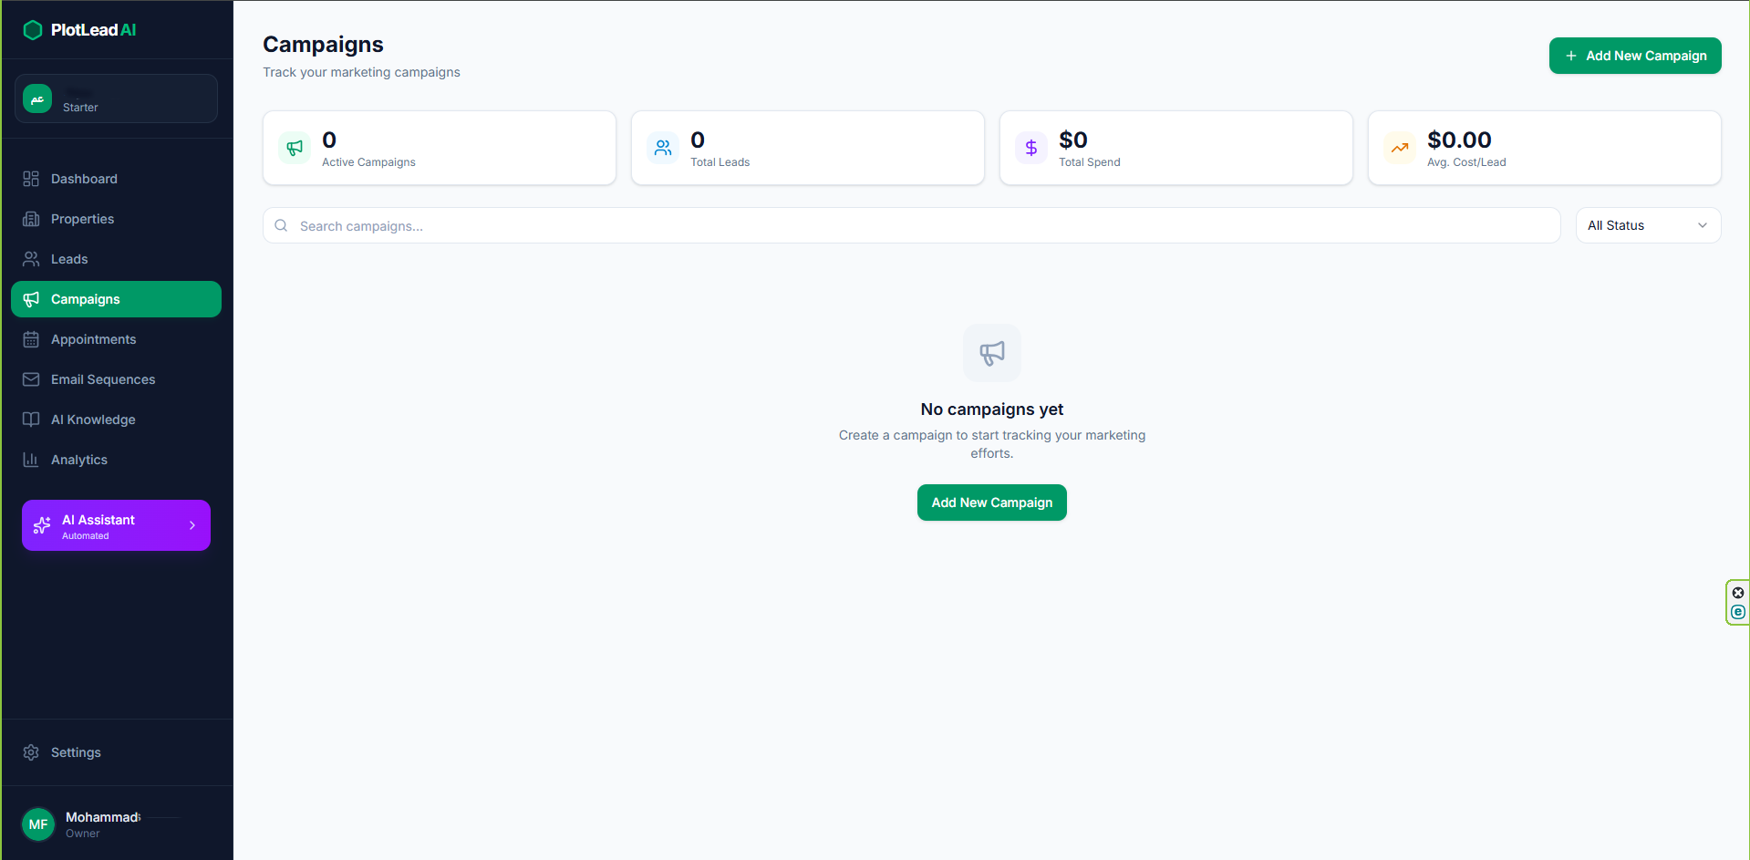Open the Starter workspace selector
This screenshot has height=860, width=1750.
tap(116, 98)
